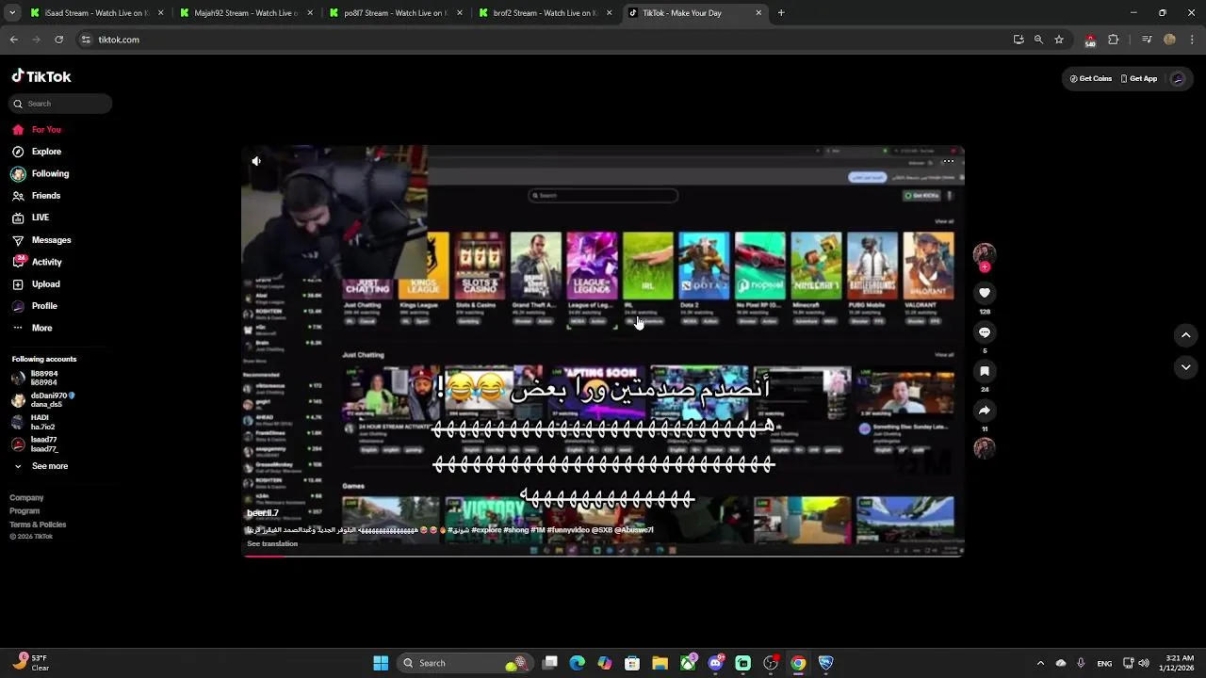Open the Upload page

point(38,284)
